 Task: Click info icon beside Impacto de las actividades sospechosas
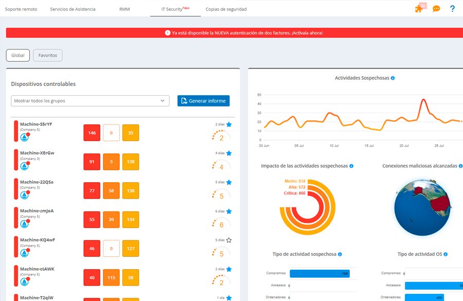pyautogui.click(x=351, y=166)
